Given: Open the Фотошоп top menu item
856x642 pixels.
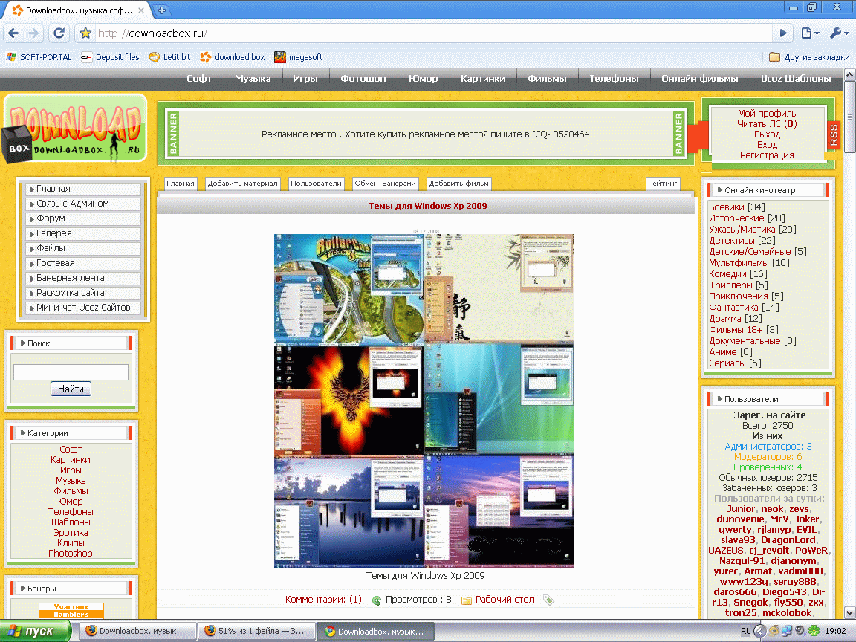Looking at the screenshot, I should click(x=363, y=79).
